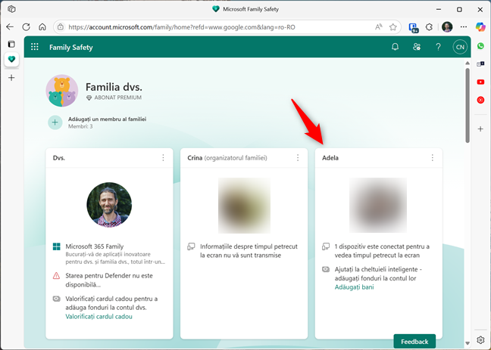Add a sidebar app using the plus
Screen dimensions: 491x350
(480, 129)
